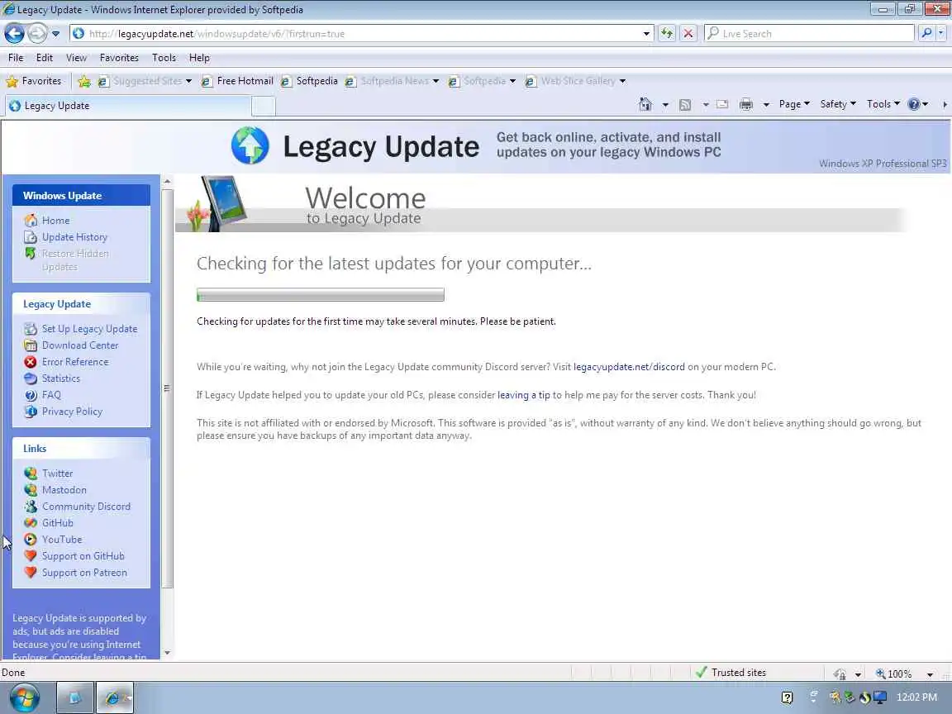Open the Free Hotmail favorites link
Screen dimensions: 952x714
237,81
